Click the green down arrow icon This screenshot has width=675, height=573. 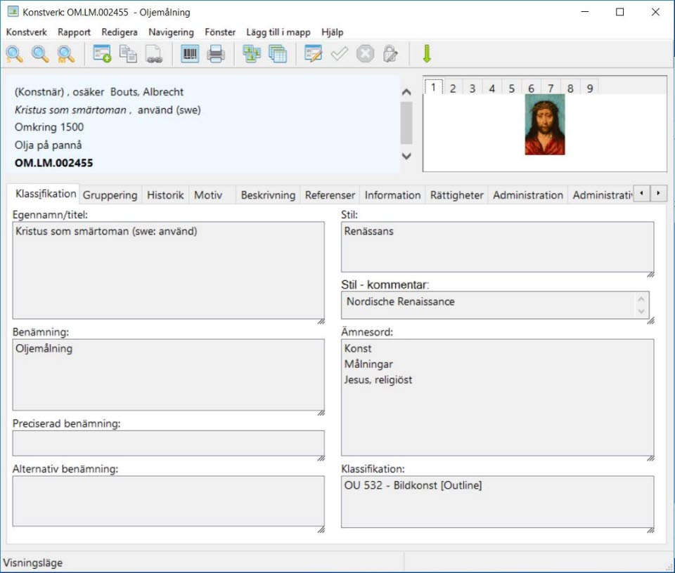click(426, 54)
